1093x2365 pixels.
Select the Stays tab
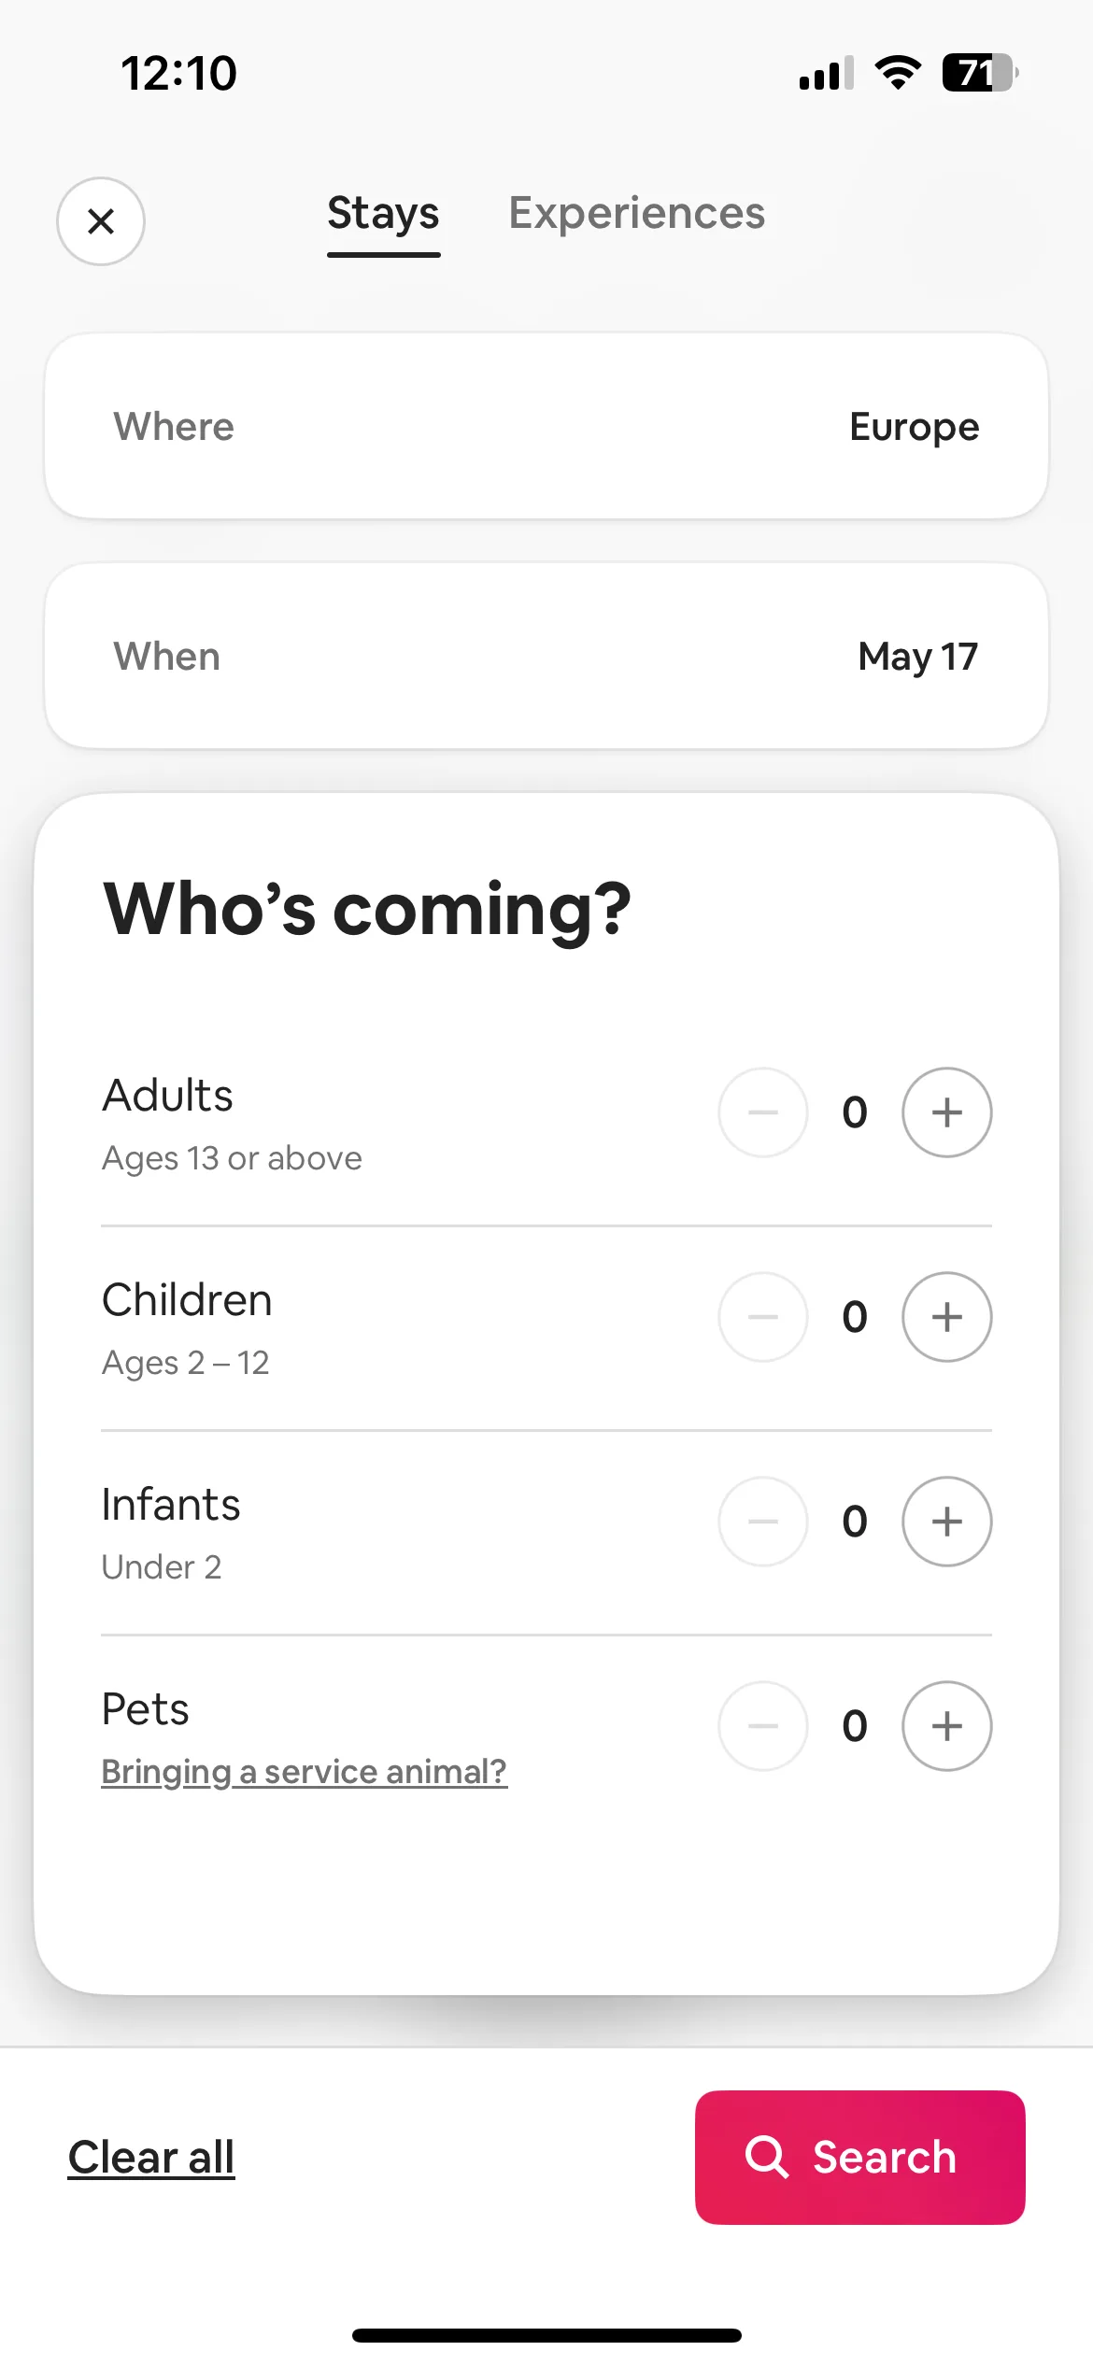[x=383, y=215]
